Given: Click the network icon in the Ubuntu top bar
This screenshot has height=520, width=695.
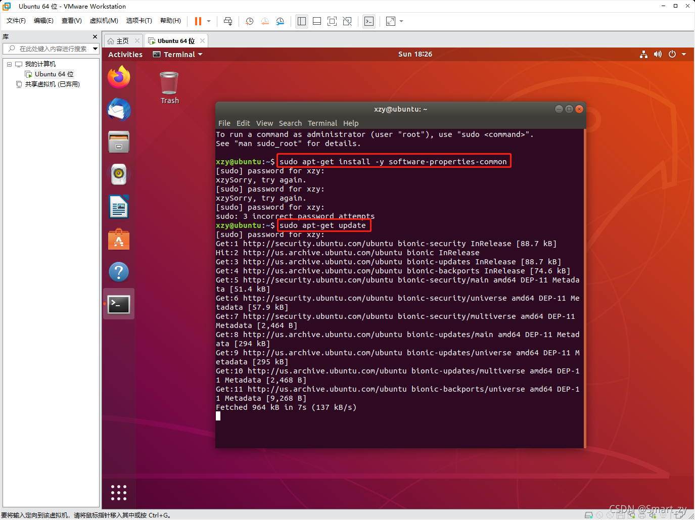Looking at the screenshot, I should (x=643, y=54).
